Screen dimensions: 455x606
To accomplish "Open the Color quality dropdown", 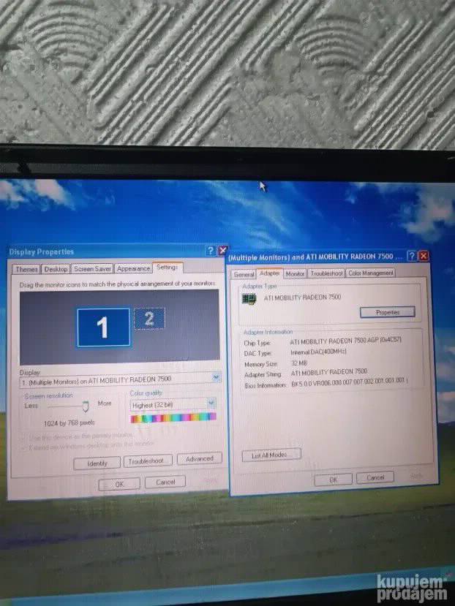I will click(x=211, y=404).
